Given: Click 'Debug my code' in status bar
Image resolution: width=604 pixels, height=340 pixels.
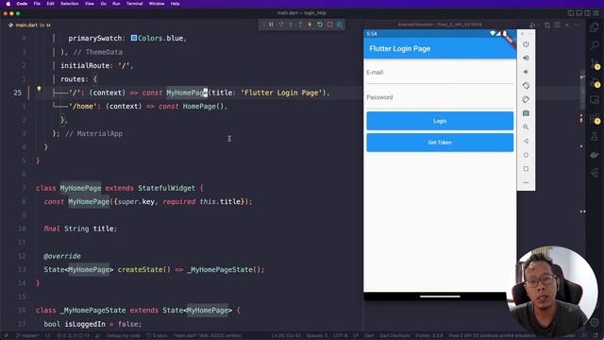Looking at the screenshot, I should (124, 336).
